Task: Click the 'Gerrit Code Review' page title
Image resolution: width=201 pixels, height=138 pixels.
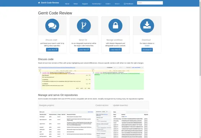Action: click(55, 13)
